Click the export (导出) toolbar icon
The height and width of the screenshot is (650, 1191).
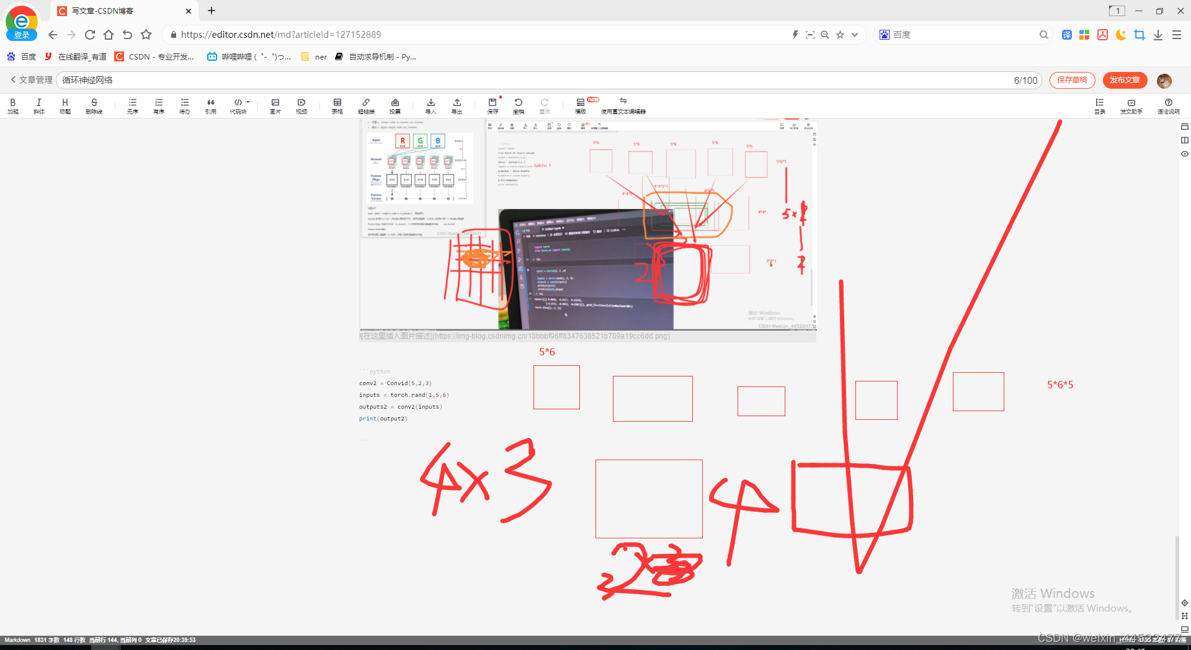click(x=457, y=105)
